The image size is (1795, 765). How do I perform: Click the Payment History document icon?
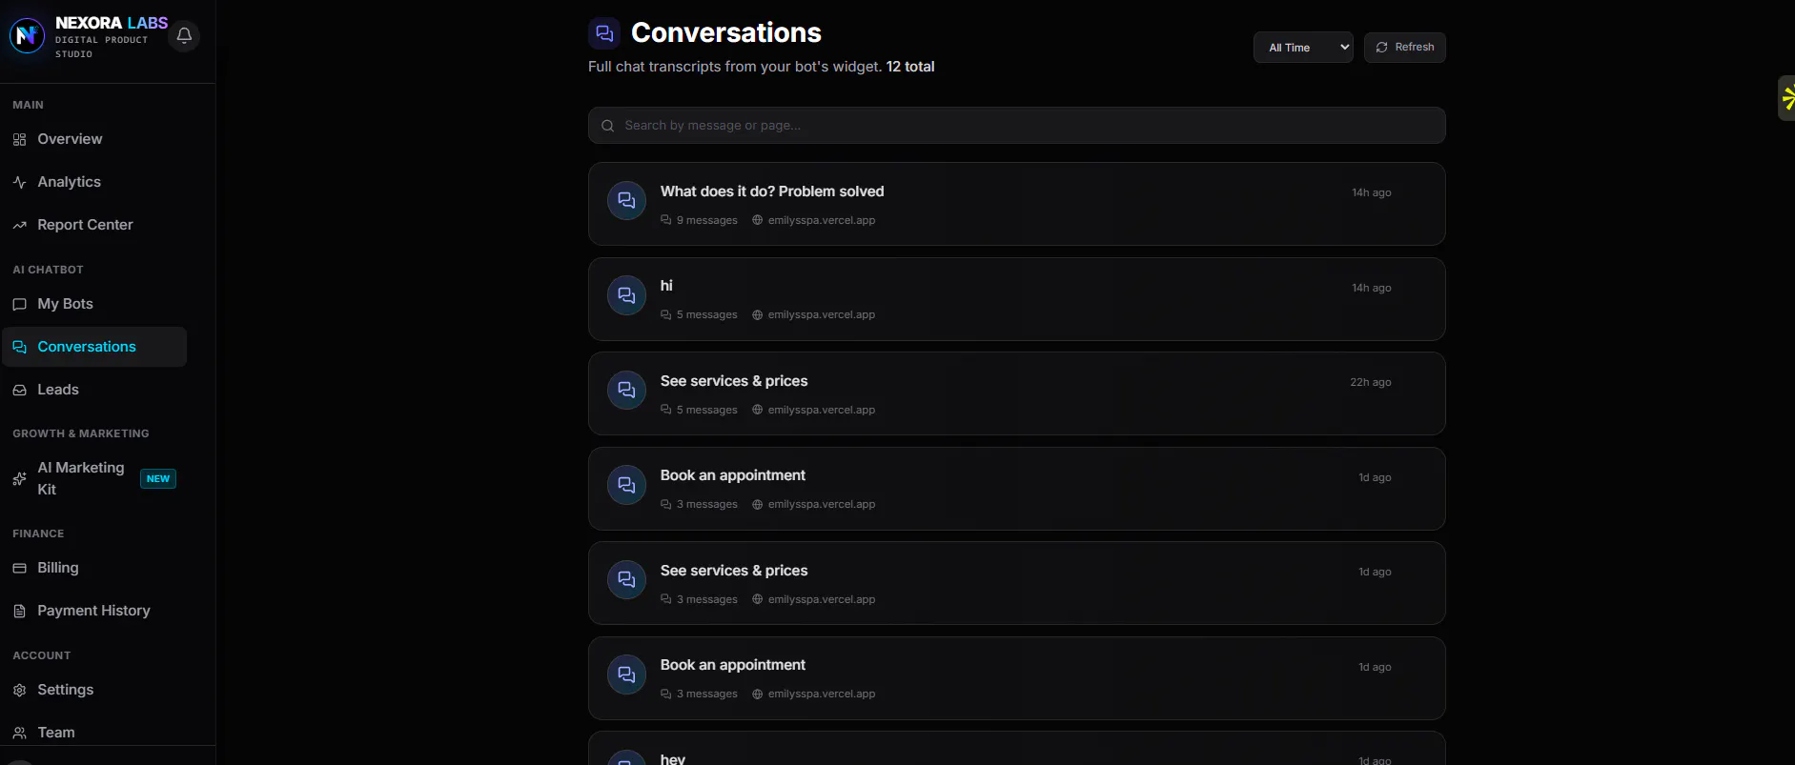click(x=19, y=612)
